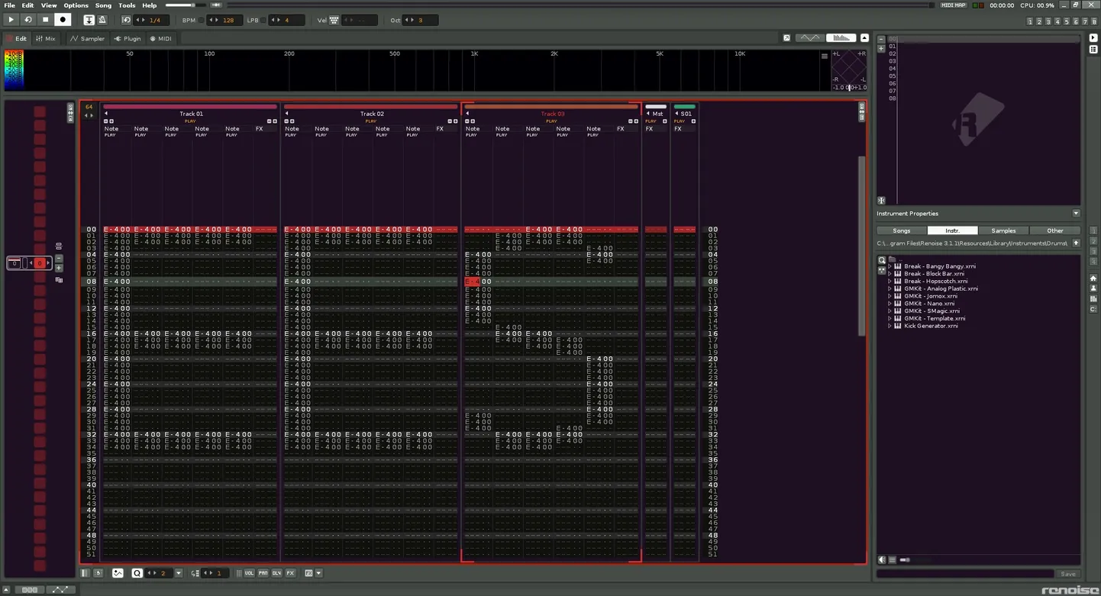Show the oscilloscope waveform view
Screen dimensions: 1101x596
point(809,38)
